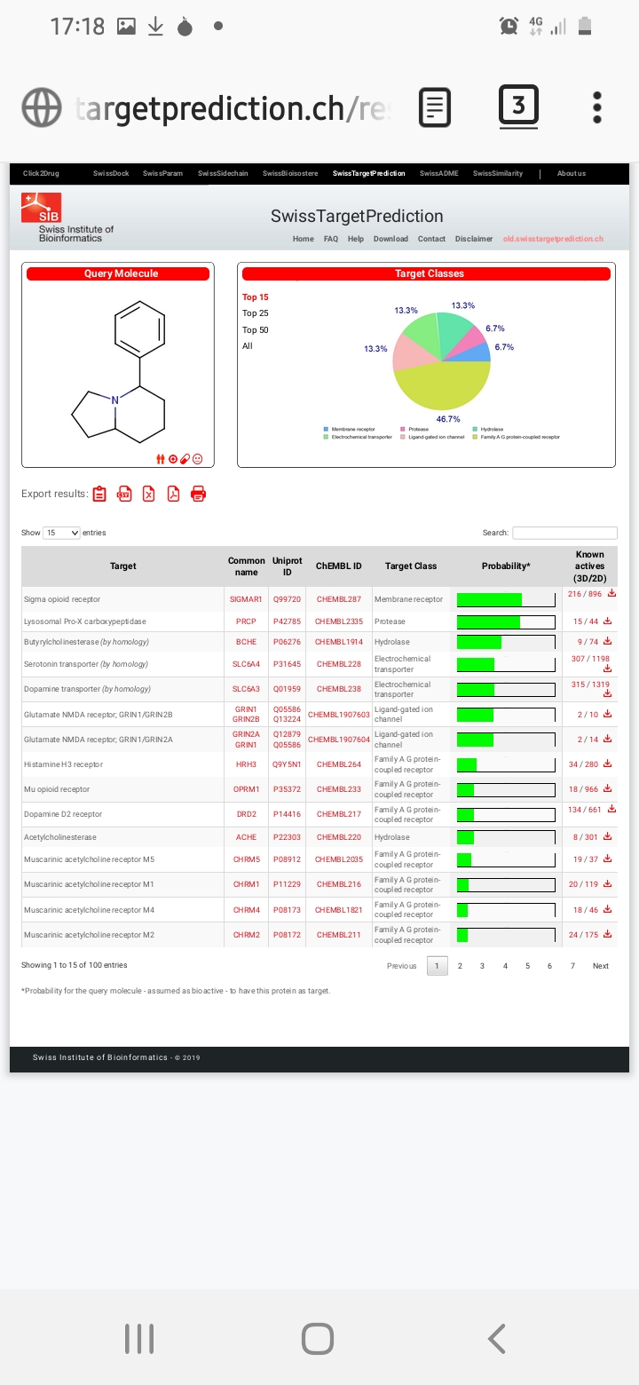Show Top 25 target classes
Image resolution: width=639 pixels, height=1385 pixels.
256,313
